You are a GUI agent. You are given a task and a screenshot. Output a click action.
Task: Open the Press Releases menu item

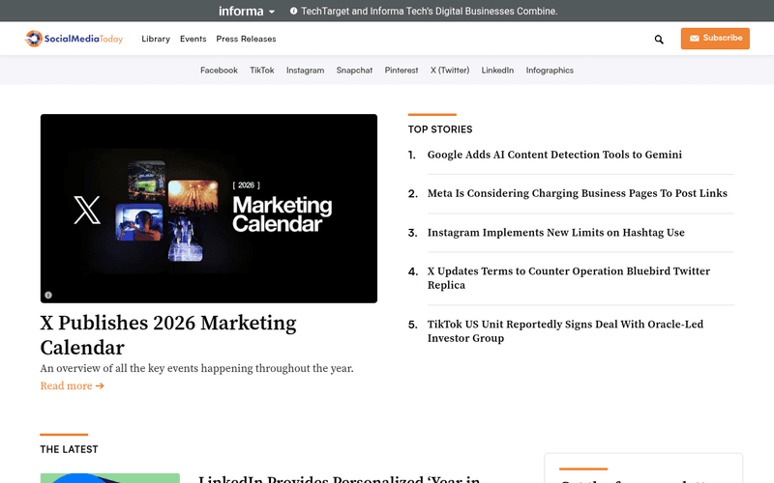point(246,39)
